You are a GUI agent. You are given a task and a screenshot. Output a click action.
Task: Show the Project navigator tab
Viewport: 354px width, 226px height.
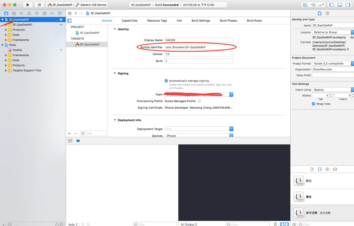pos(6,13)
